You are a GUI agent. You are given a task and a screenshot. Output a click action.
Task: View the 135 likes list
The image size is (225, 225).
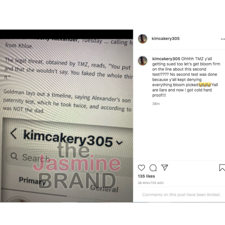146,176
